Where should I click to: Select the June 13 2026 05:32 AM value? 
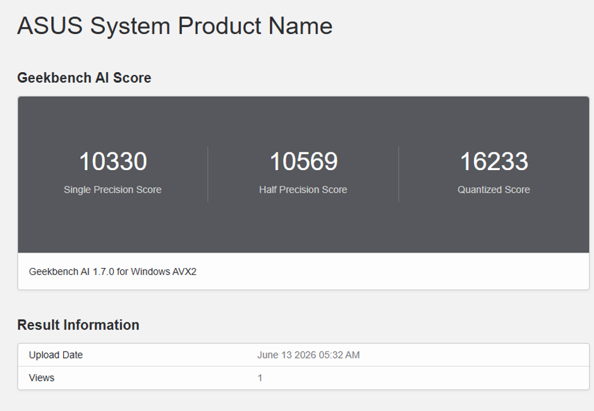[x=308, y=355]
